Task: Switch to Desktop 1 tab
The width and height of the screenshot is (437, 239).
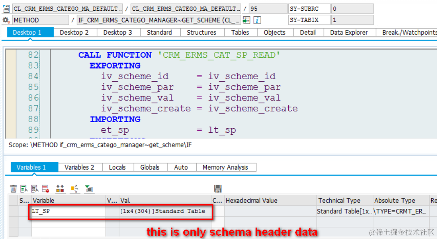Action: (30, 33)
